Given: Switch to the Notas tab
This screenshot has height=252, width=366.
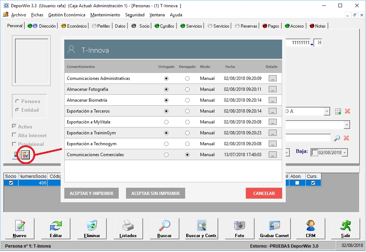Looking at the screenshot, I should (x=318, y=26).
